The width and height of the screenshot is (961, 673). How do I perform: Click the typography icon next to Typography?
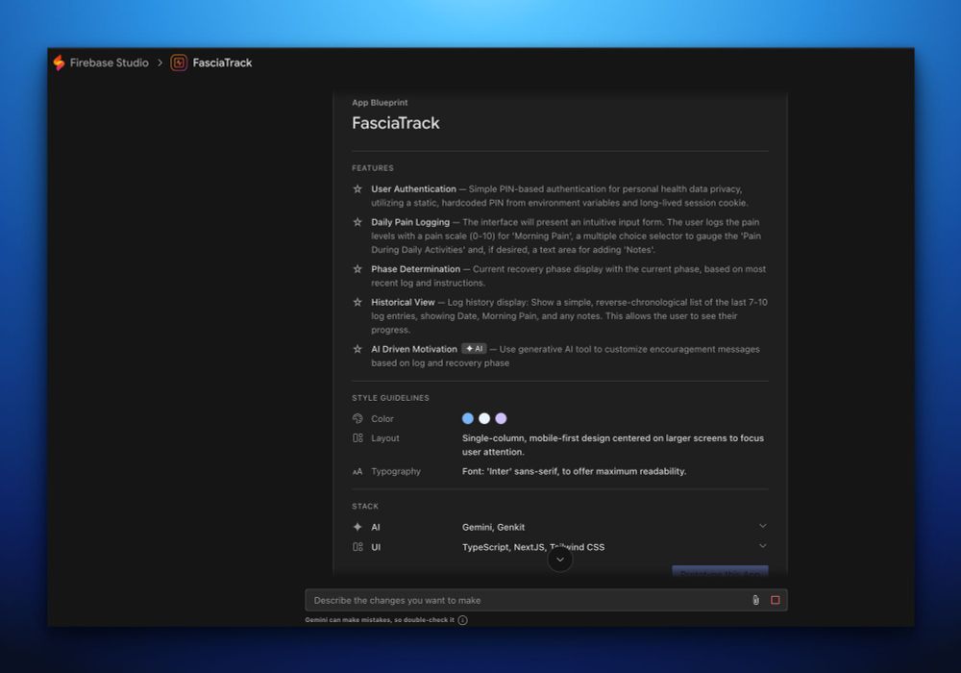coord(357,471)
